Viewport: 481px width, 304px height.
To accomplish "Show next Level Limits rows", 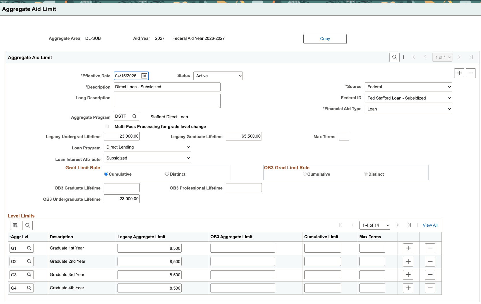I will [398, 225].
